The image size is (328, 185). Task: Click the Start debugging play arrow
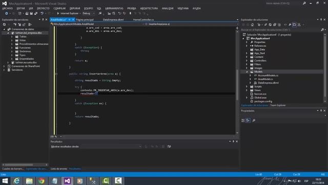coord(58,13)
